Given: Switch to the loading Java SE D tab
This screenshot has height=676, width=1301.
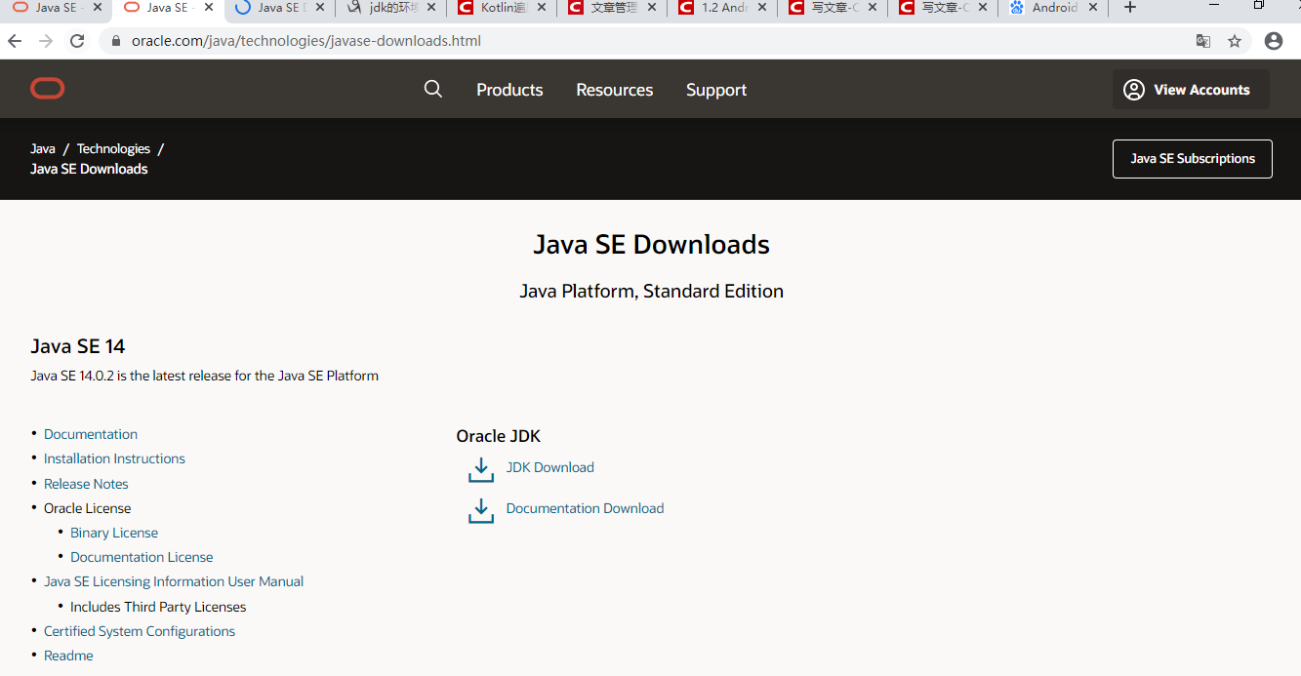Looking at the screenshot, I should click(278, 8).
